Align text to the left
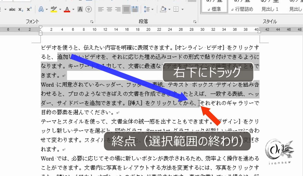Image resolution: width=303 pixels, height=176 pixels. pos(101,9)
